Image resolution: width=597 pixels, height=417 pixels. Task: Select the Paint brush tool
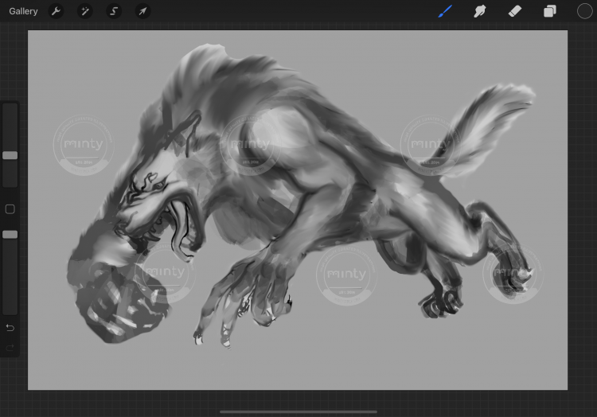point(445,11)
